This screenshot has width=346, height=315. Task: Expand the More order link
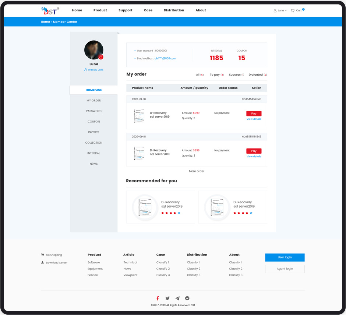pyautogui.click(x=197, y=171)
